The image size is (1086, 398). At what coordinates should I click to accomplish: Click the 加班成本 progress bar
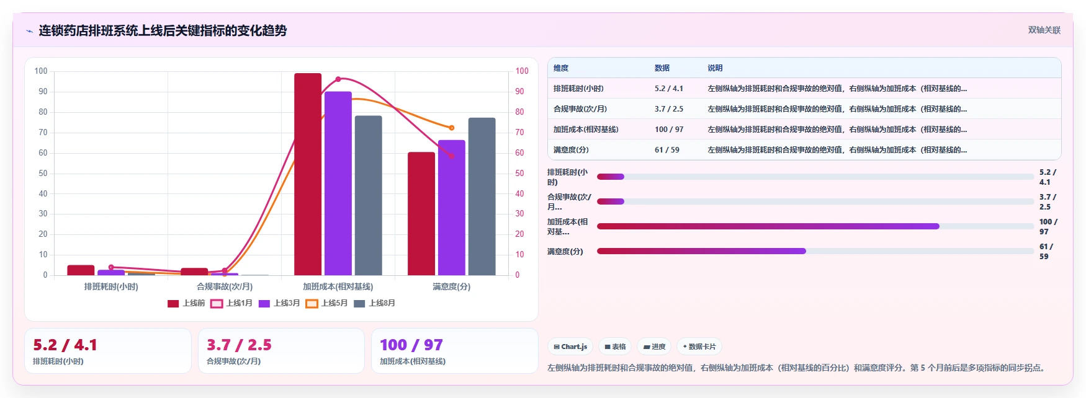[x=815, y=226]
